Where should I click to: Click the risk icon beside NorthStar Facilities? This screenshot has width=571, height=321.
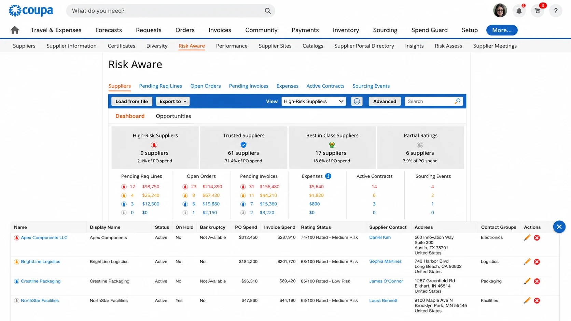(16, 301)
